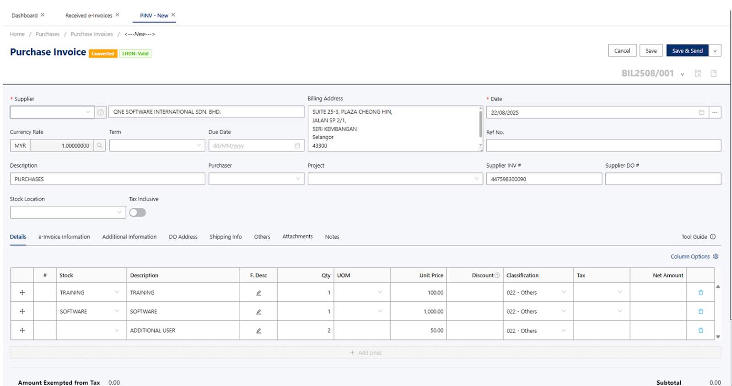
Task: Open the Supplier code dropdown
Action: coord(52,112)
